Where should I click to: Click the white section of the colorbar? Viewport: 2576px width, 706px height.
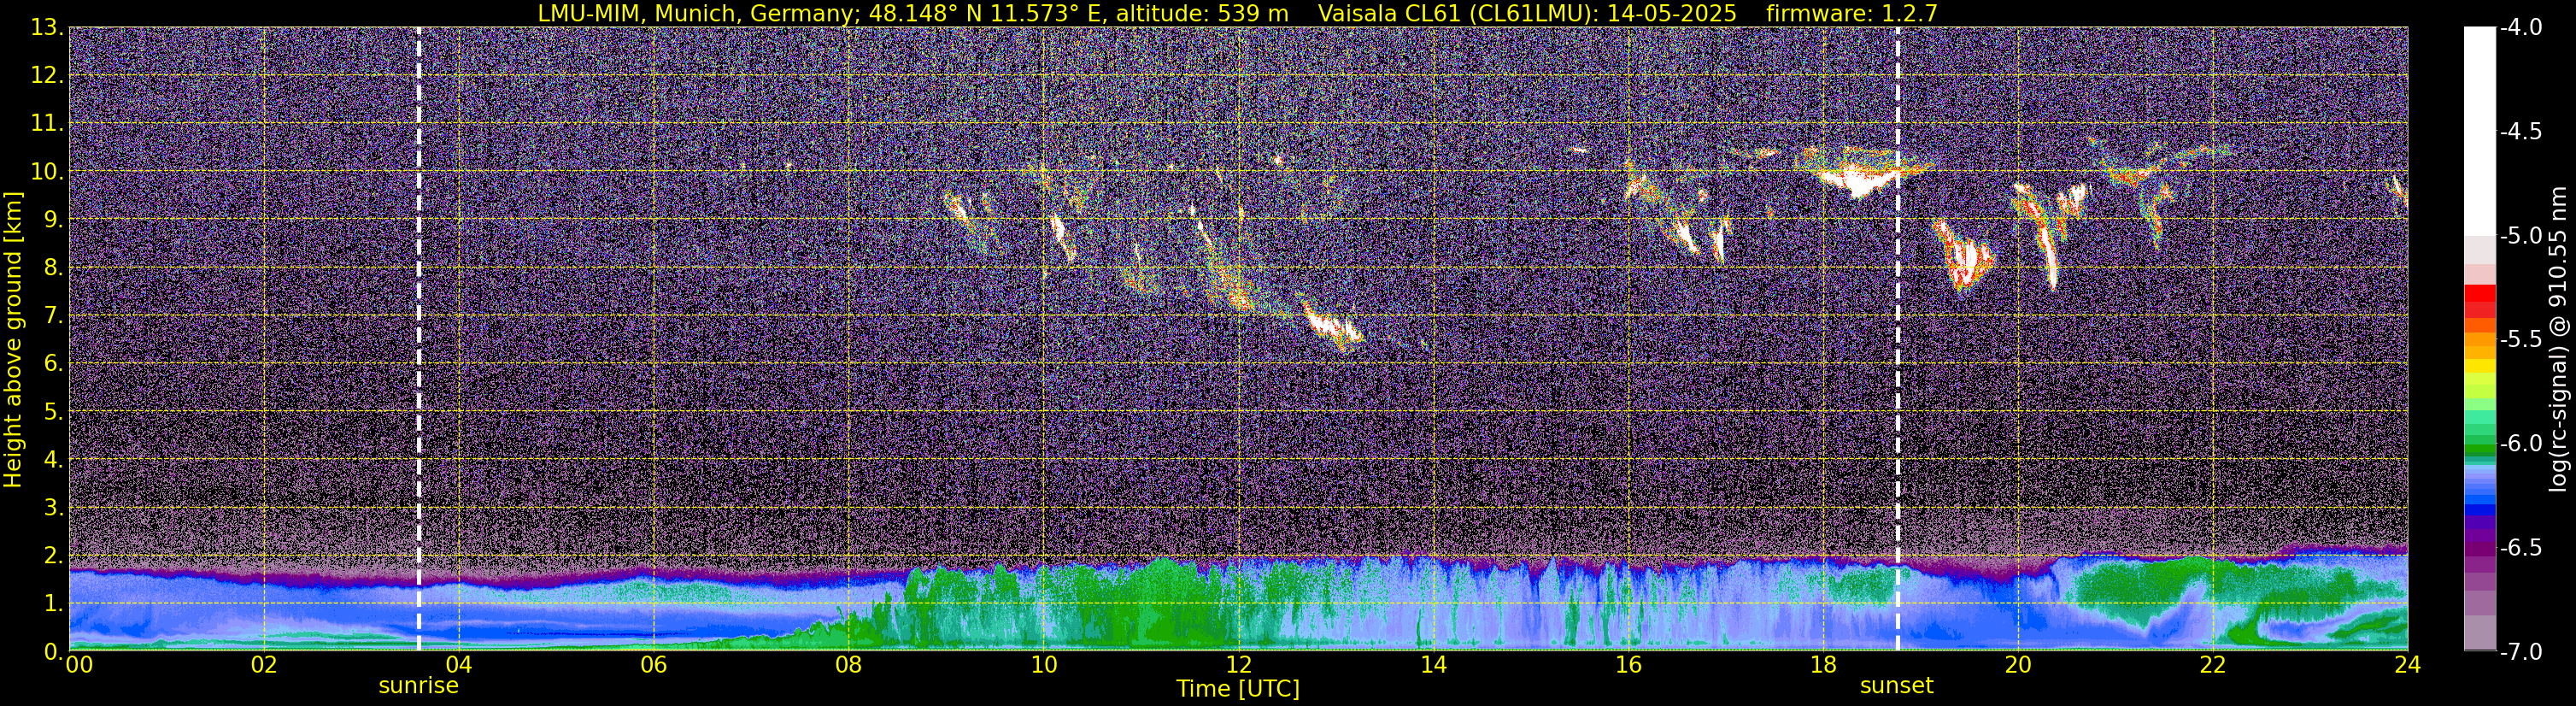pos(2479,131)
